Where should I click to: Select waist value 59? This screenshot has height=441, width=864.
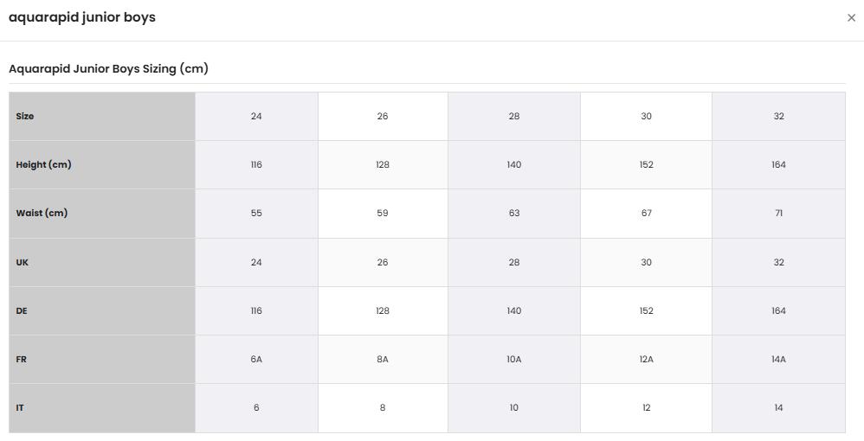coord(383,213)
